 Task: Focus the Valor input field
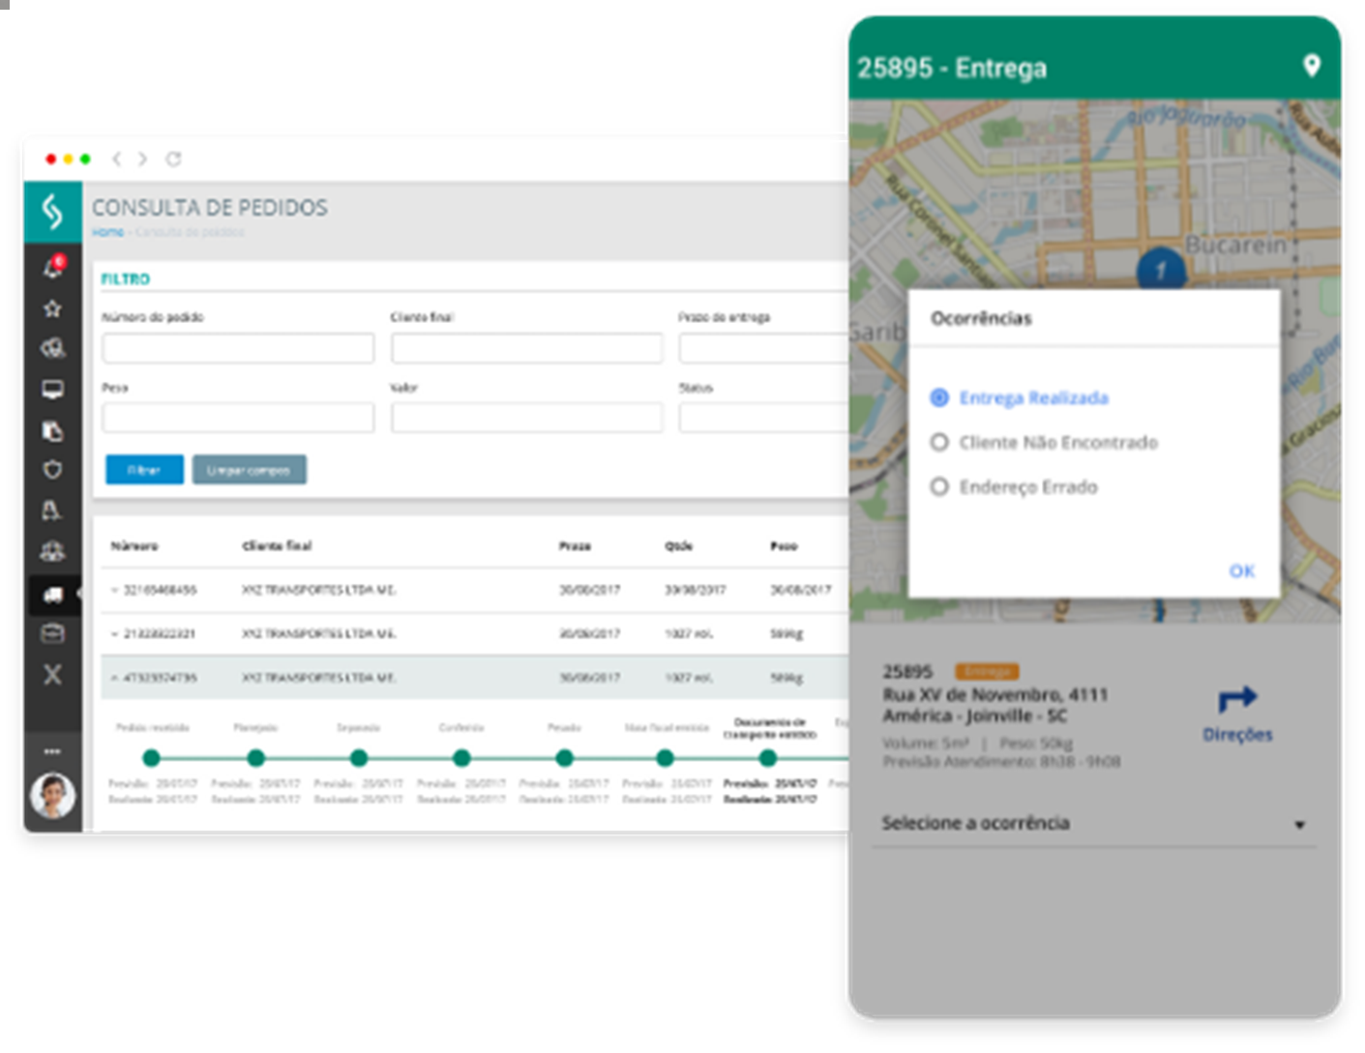(x=527, y=418)
